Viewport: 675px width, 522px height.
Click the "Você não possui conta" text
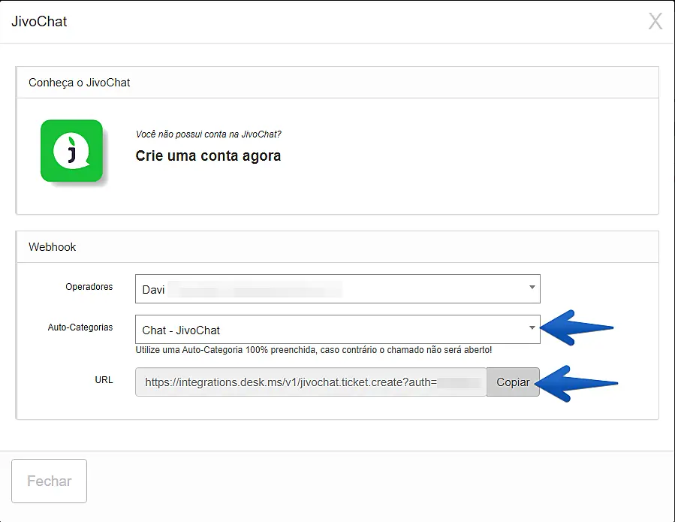(x=209, y=134)
